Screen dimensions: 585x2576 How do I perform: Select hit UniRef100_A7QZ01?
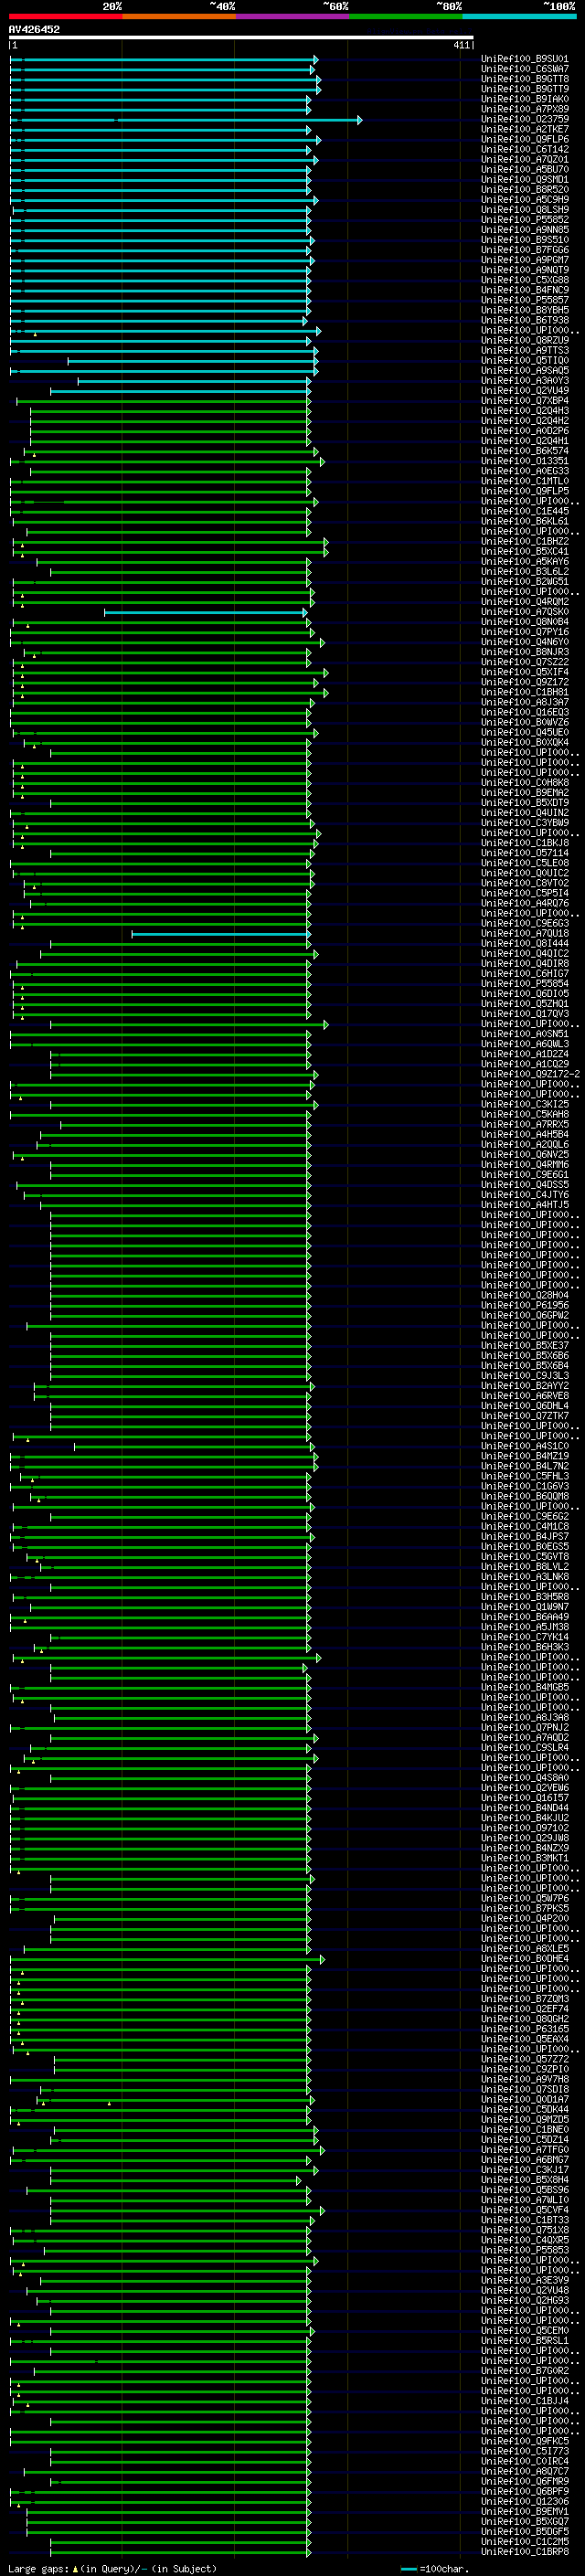tap(525, 159)
